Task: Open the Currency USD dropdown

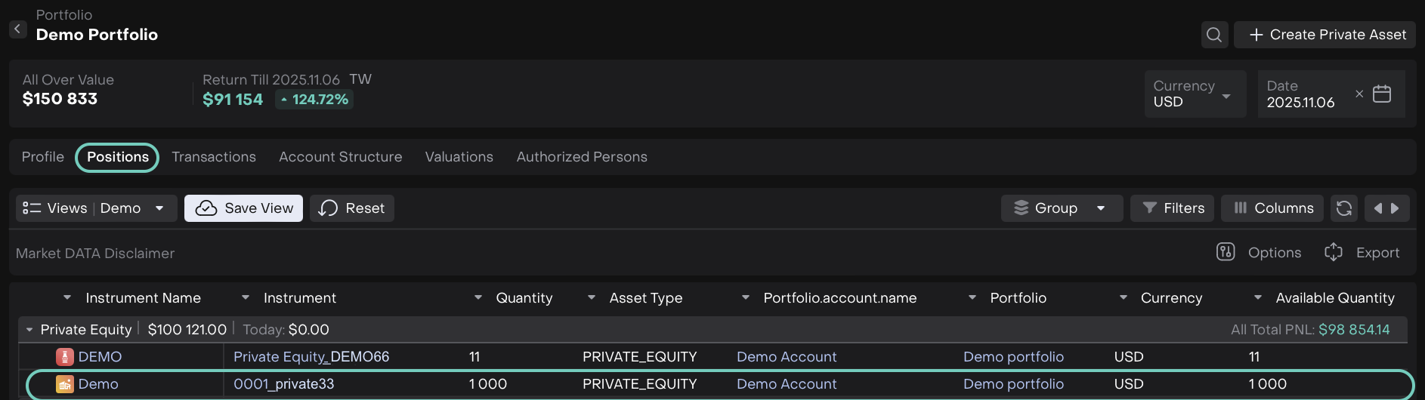Action: [1195, 94]
